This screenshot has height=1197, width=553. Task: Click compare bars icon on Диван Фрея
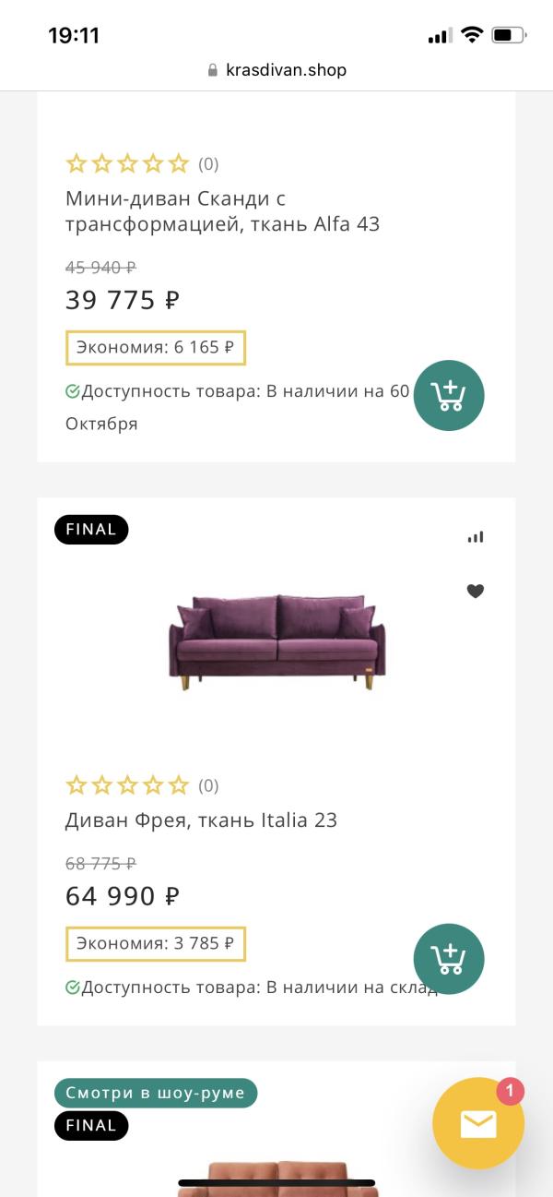pyautogui.click(x=476, y=537)
